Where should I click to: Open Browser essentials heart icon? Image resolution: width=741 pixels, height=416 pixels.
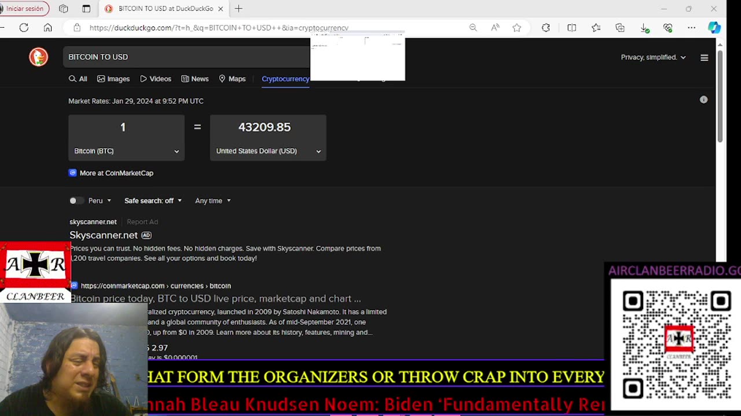pyautogui.click(x=668, y=28)
